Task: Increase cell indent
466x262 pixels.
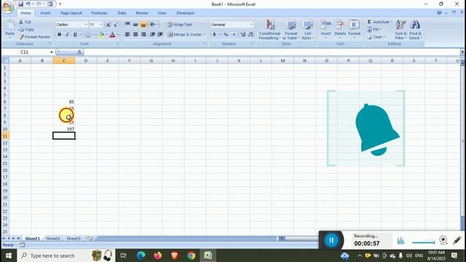Action: coord(160,34)
